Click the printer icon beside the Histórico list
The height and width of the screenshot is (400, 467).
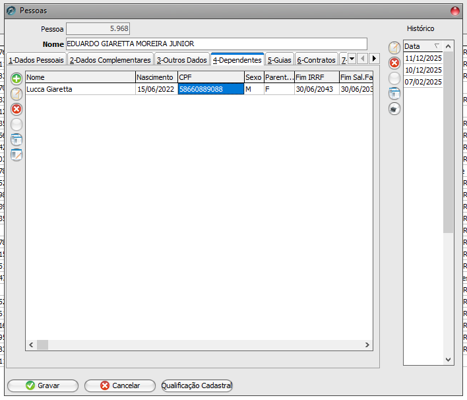pos(394,109)
